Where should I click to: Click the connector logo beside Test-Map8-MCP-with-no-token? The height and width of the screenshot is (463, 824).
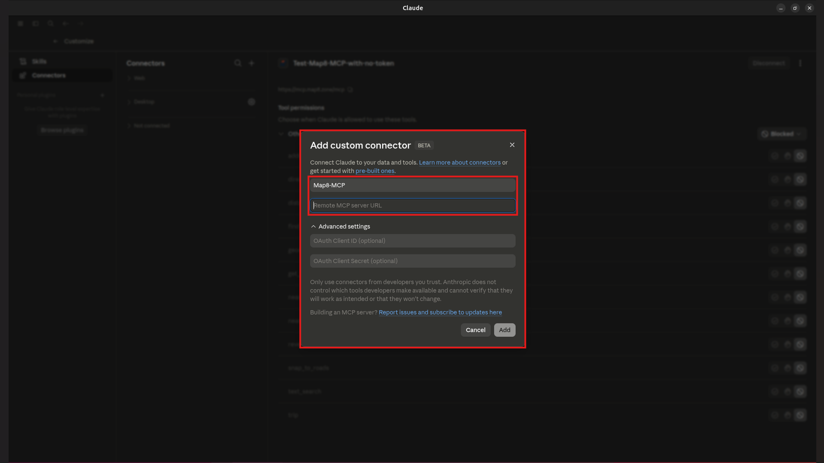pos(283,63)
